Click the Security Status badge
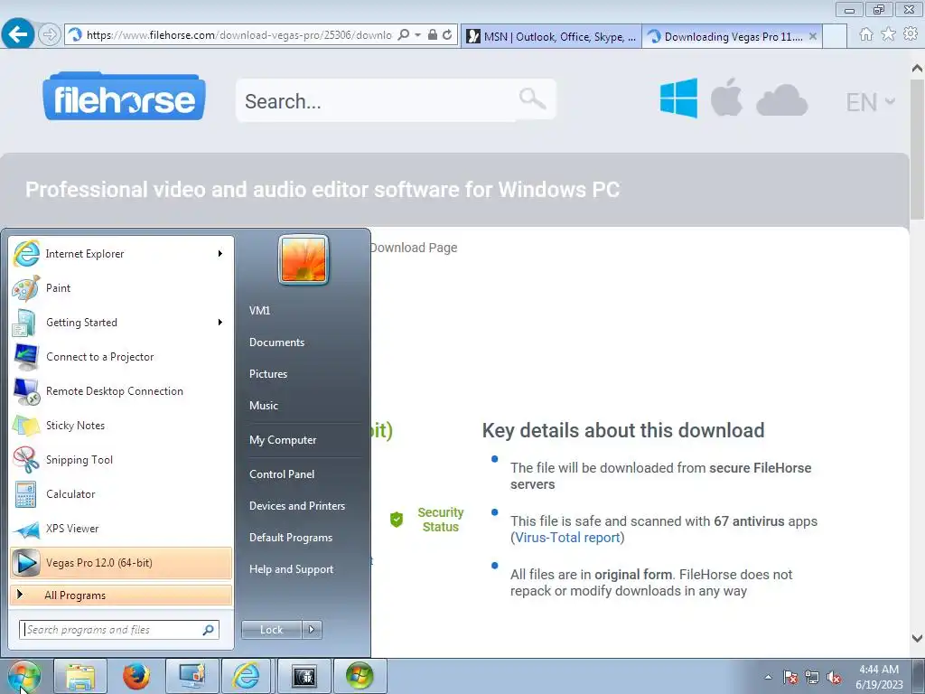925x694 pixels. pyautogui.click(x=428, y=520)
